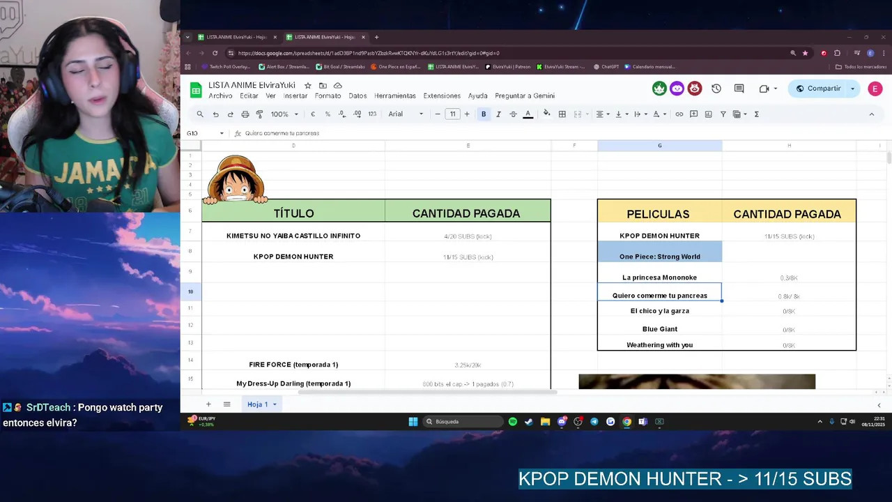Select cell La princesa Mononoke
This screenshot has height=502, width=892.
pyautogui.click(x=659, y=273)
